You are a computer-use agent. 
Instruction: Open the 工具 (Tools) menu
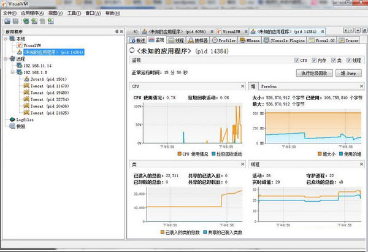74,12
